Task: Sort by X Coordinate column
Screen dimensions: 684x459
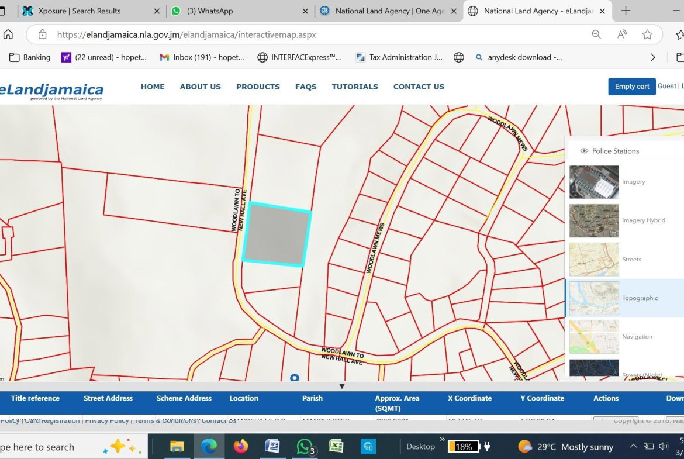Action: coord(470,398)
